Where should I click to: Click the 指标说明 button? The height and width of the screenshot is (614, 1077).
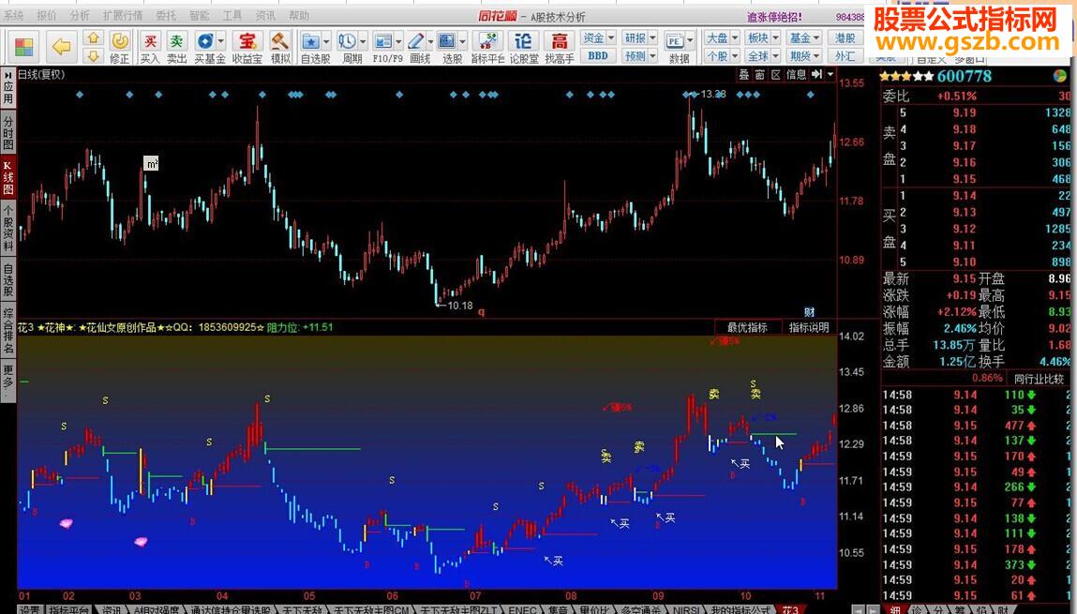point(808,327)
